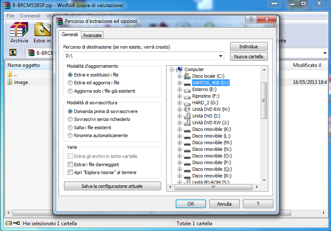Viewport: 331px width, 231px height.
Task: Click the key icon in status bar
Action: 17,223
